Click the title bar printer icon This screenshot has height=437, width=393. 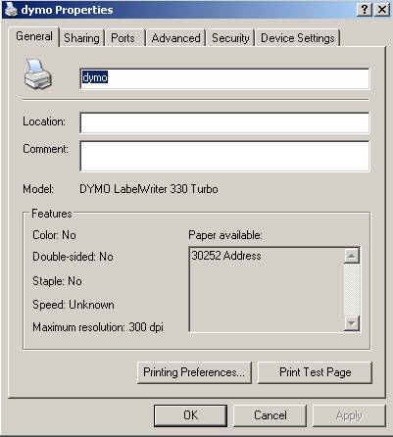[x=11, y=10]
